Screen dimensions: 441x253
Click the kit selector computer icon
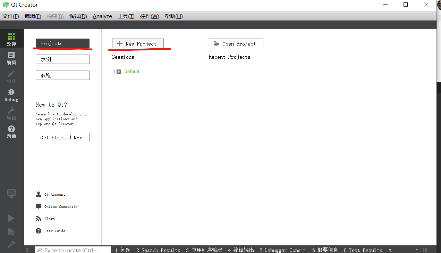[11, 193]
